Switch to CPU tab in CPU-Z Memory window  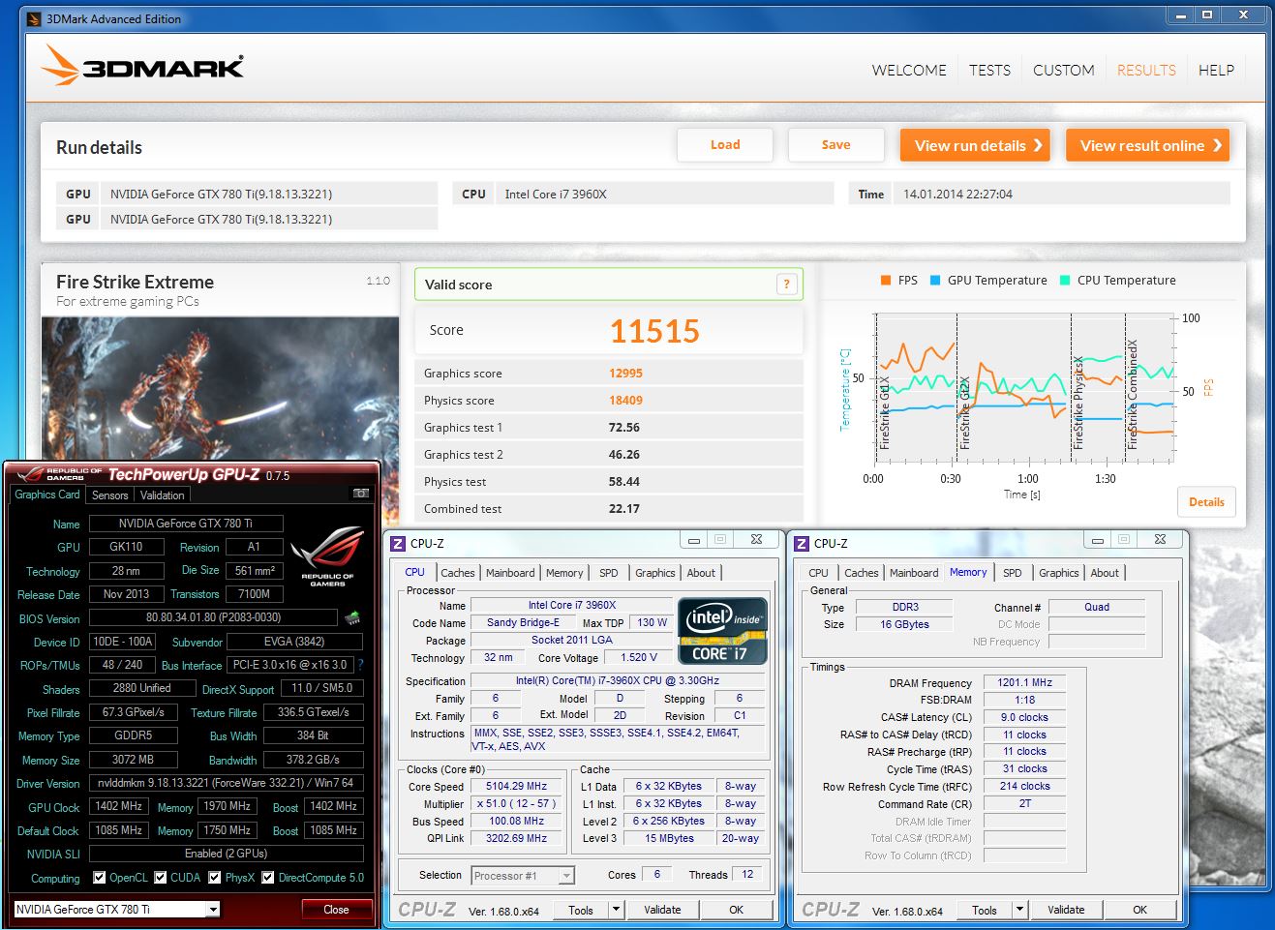(x=818, y=573)
